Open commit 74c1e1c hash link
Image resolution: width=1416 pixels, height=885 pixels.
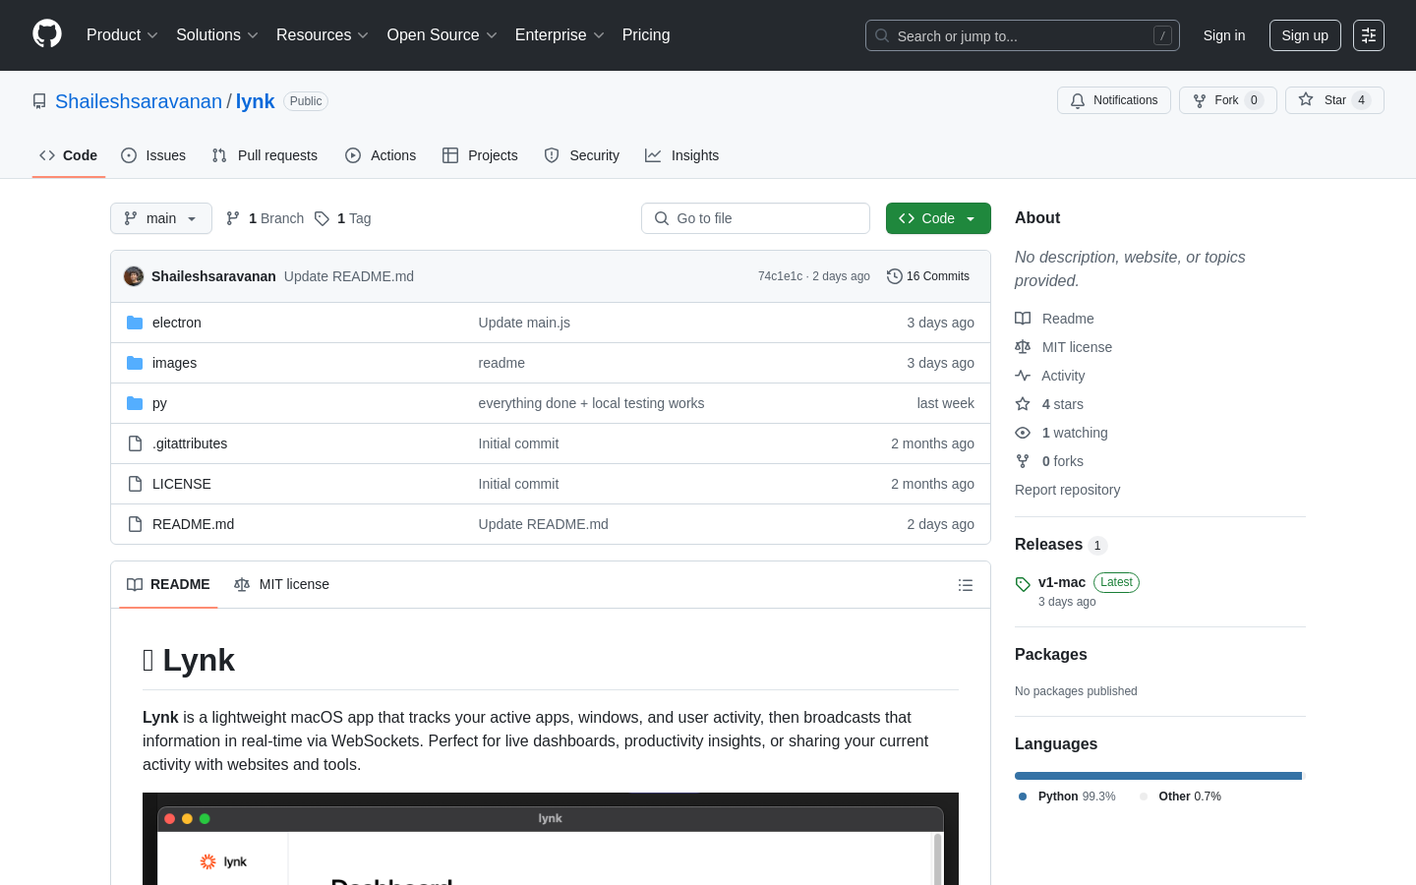[780, 276]
